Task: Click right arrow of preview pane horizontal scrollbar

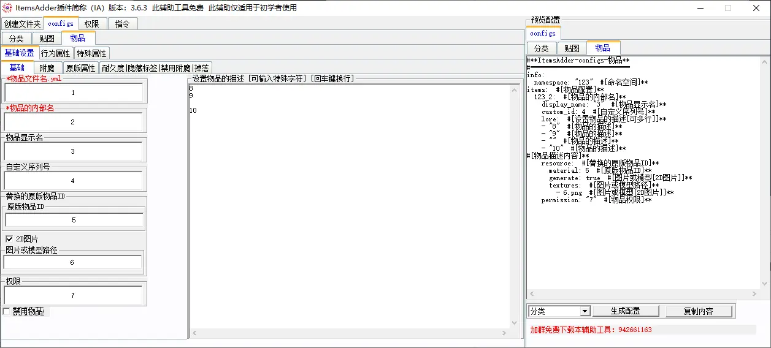Action: (x=755, y=295)
